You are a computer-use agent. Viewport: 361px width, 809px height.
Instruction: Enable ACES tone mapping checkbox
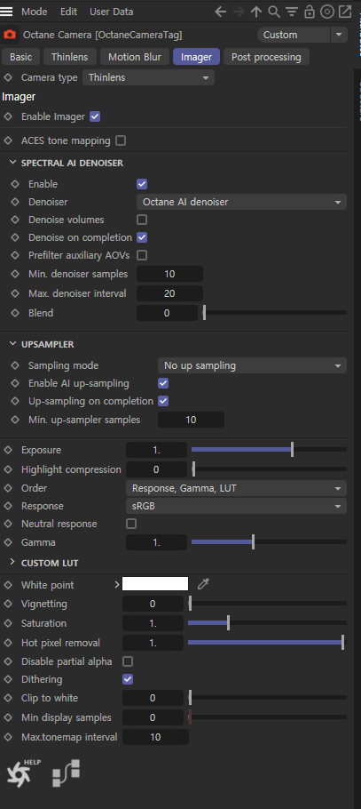pyautogui.click(x=121, y=140)
